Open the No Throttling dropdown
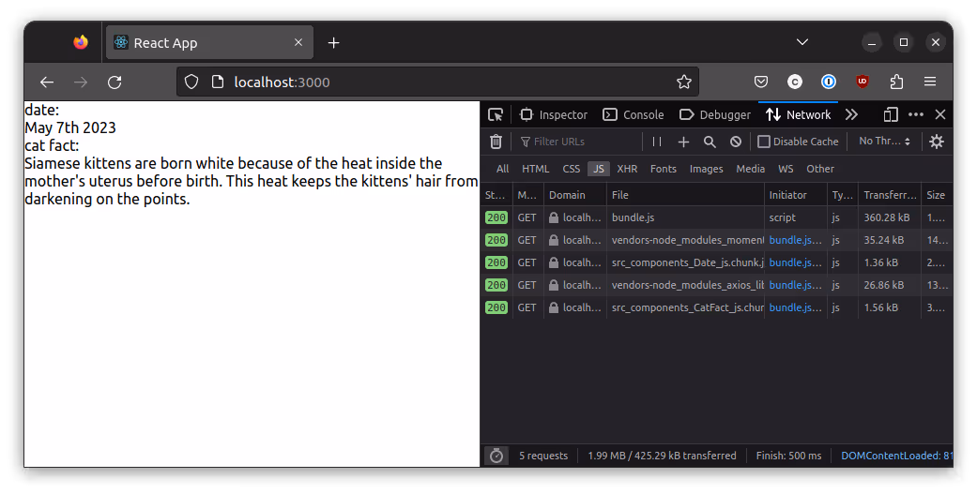Viewport: 977px width, 494px height. tap(884, 142)
